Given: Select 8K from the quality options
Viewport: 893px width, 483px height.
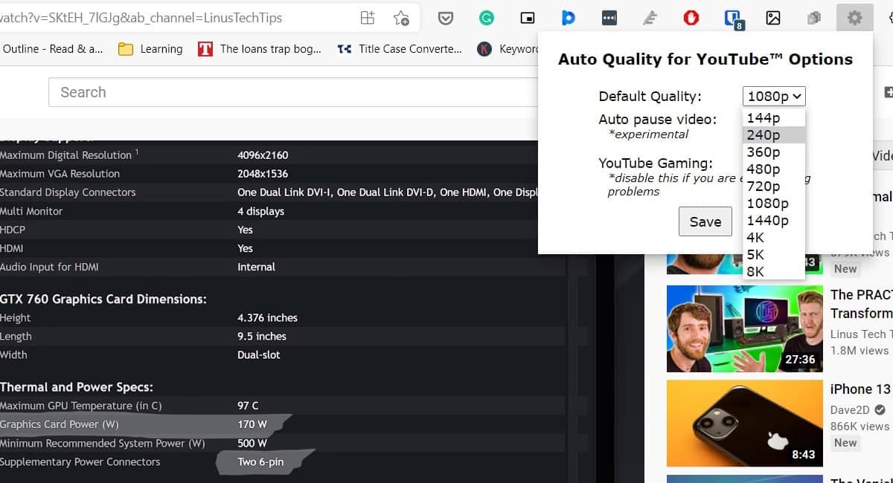Looking at the screenshot, I should pyautogui.click(x=755, y=271).
